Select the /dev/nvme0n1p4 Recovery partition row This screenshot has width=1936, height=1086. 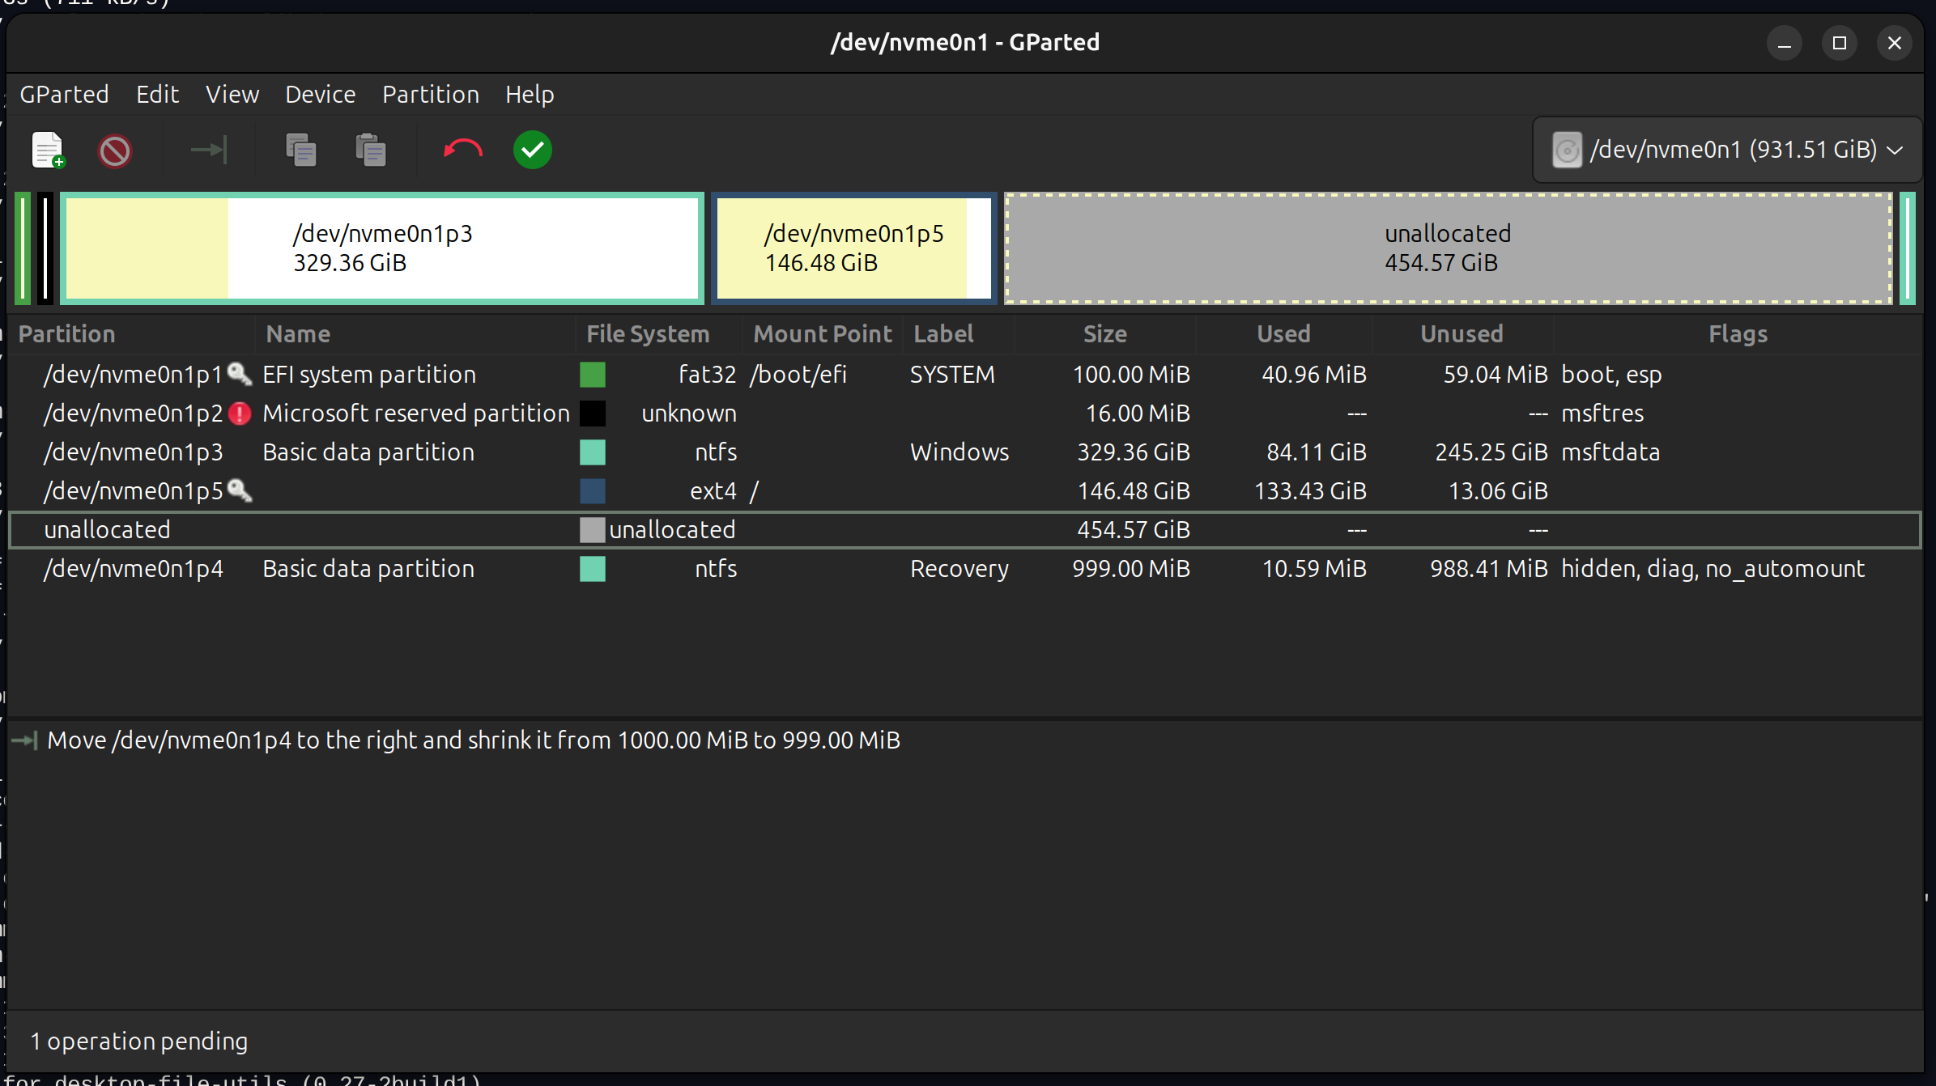pos(964,569)
